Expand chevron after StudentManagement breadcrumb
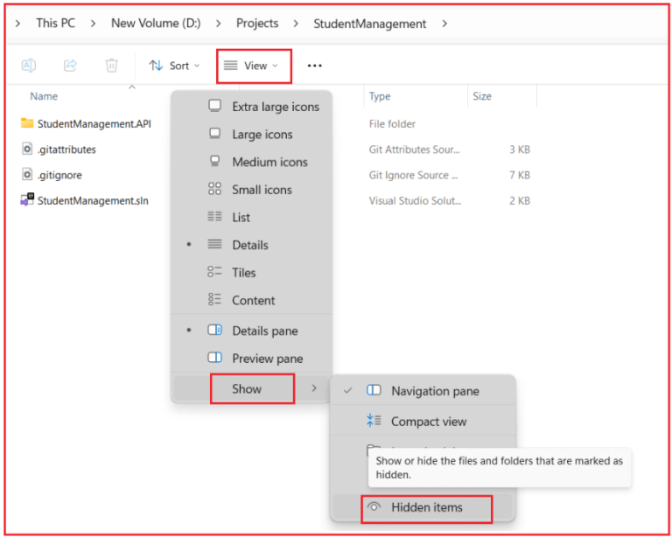The width and height of the screenshot is (672, 537). click(444, 24)
